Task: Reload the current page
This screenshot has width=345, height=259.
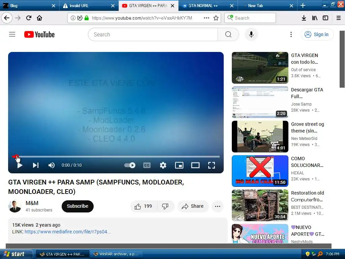Action: pos(29,18)
